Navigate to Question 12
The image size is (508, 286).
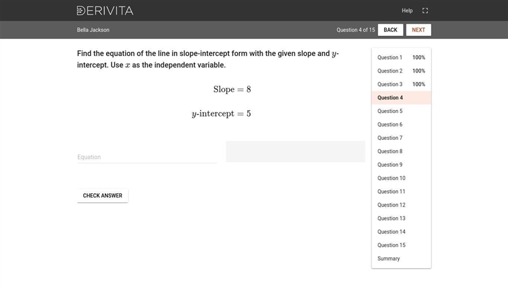tap(401, 205)
